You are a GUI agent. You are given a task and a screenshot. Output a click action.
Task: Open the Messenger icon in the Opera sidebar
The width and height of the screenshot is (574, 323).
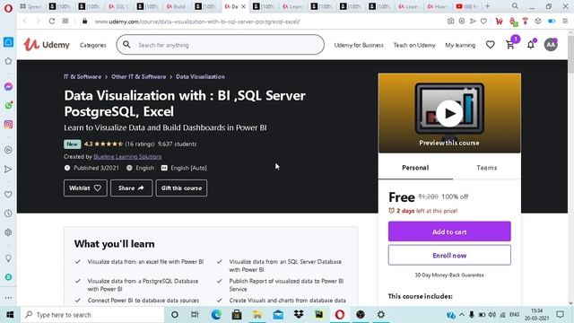(8, 86)
